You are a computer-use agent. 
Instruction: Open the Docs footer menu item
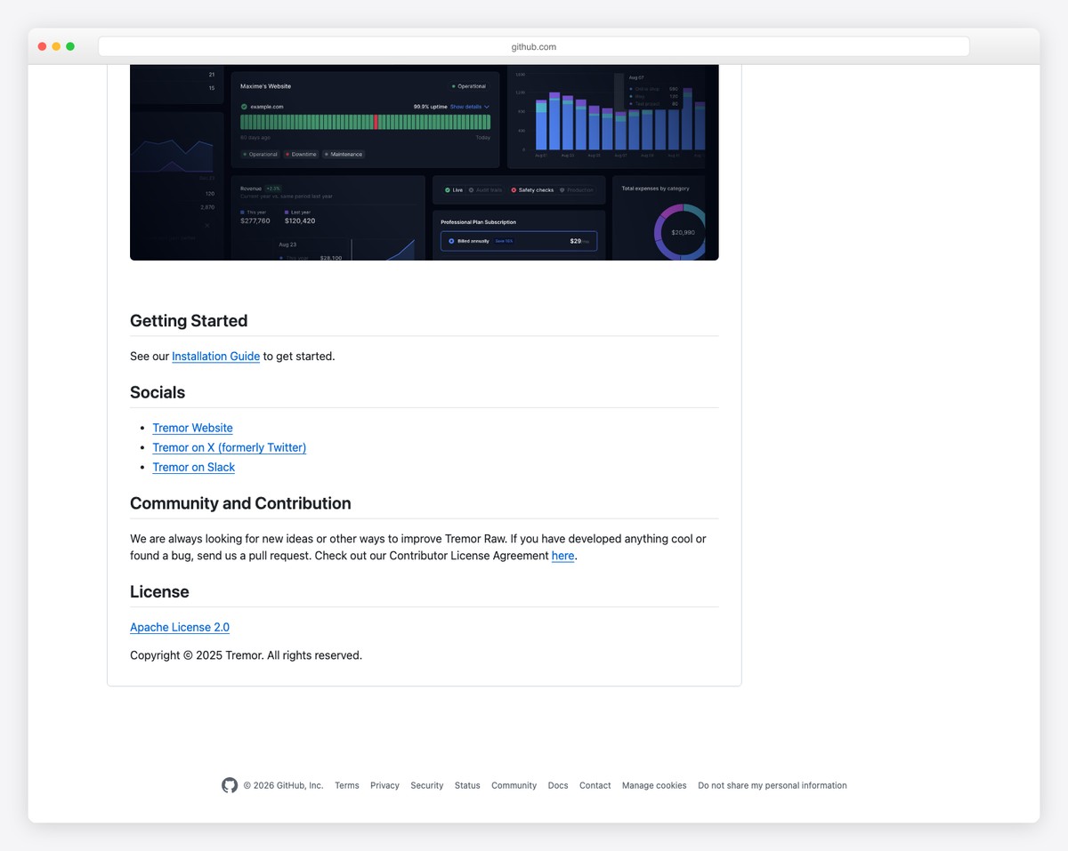point(558,785)
